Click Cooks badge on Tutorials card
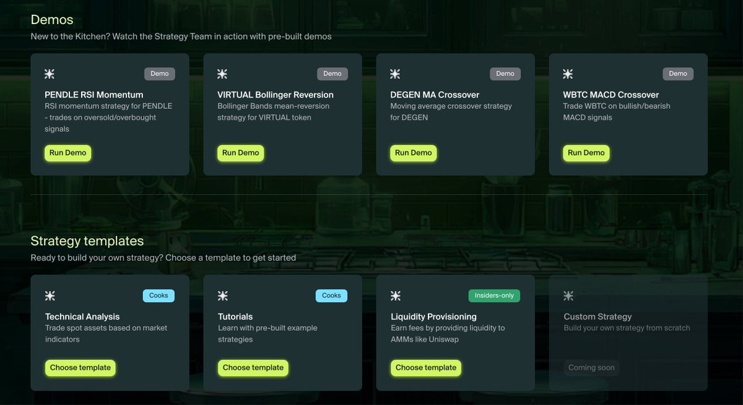This screenshot has height=405, width=743. pos(331,296)
